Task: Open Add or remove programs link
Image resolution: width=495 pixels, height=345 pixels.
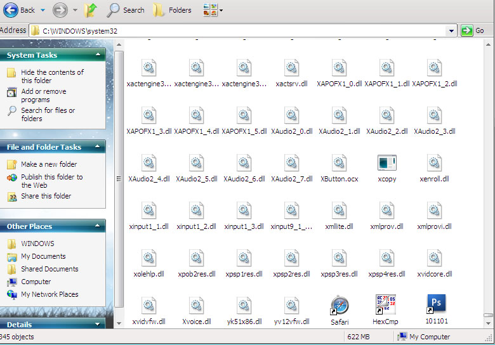Action: [x=44, y=95]
